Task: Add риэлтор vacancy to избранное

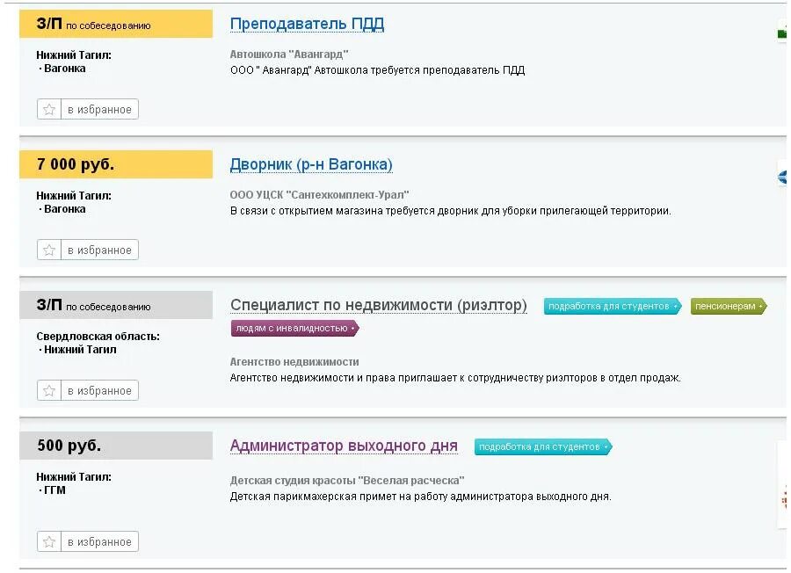Action: pyautogui.click(x=99, y=391)
